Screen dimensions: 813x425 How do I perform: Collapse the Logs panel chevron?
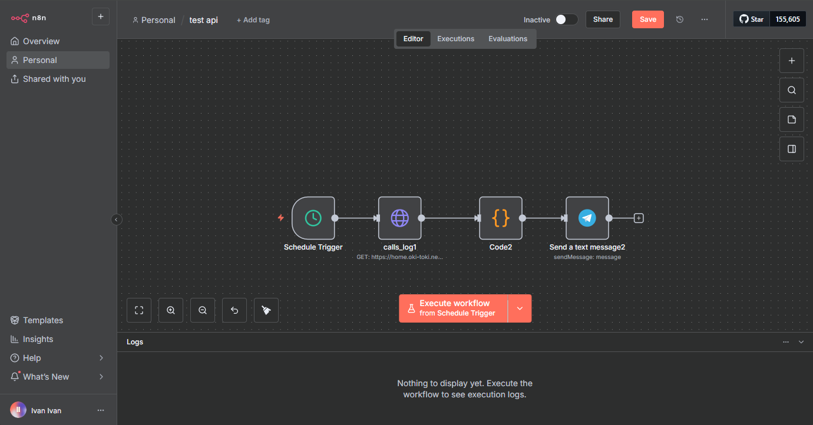point(801,342)
